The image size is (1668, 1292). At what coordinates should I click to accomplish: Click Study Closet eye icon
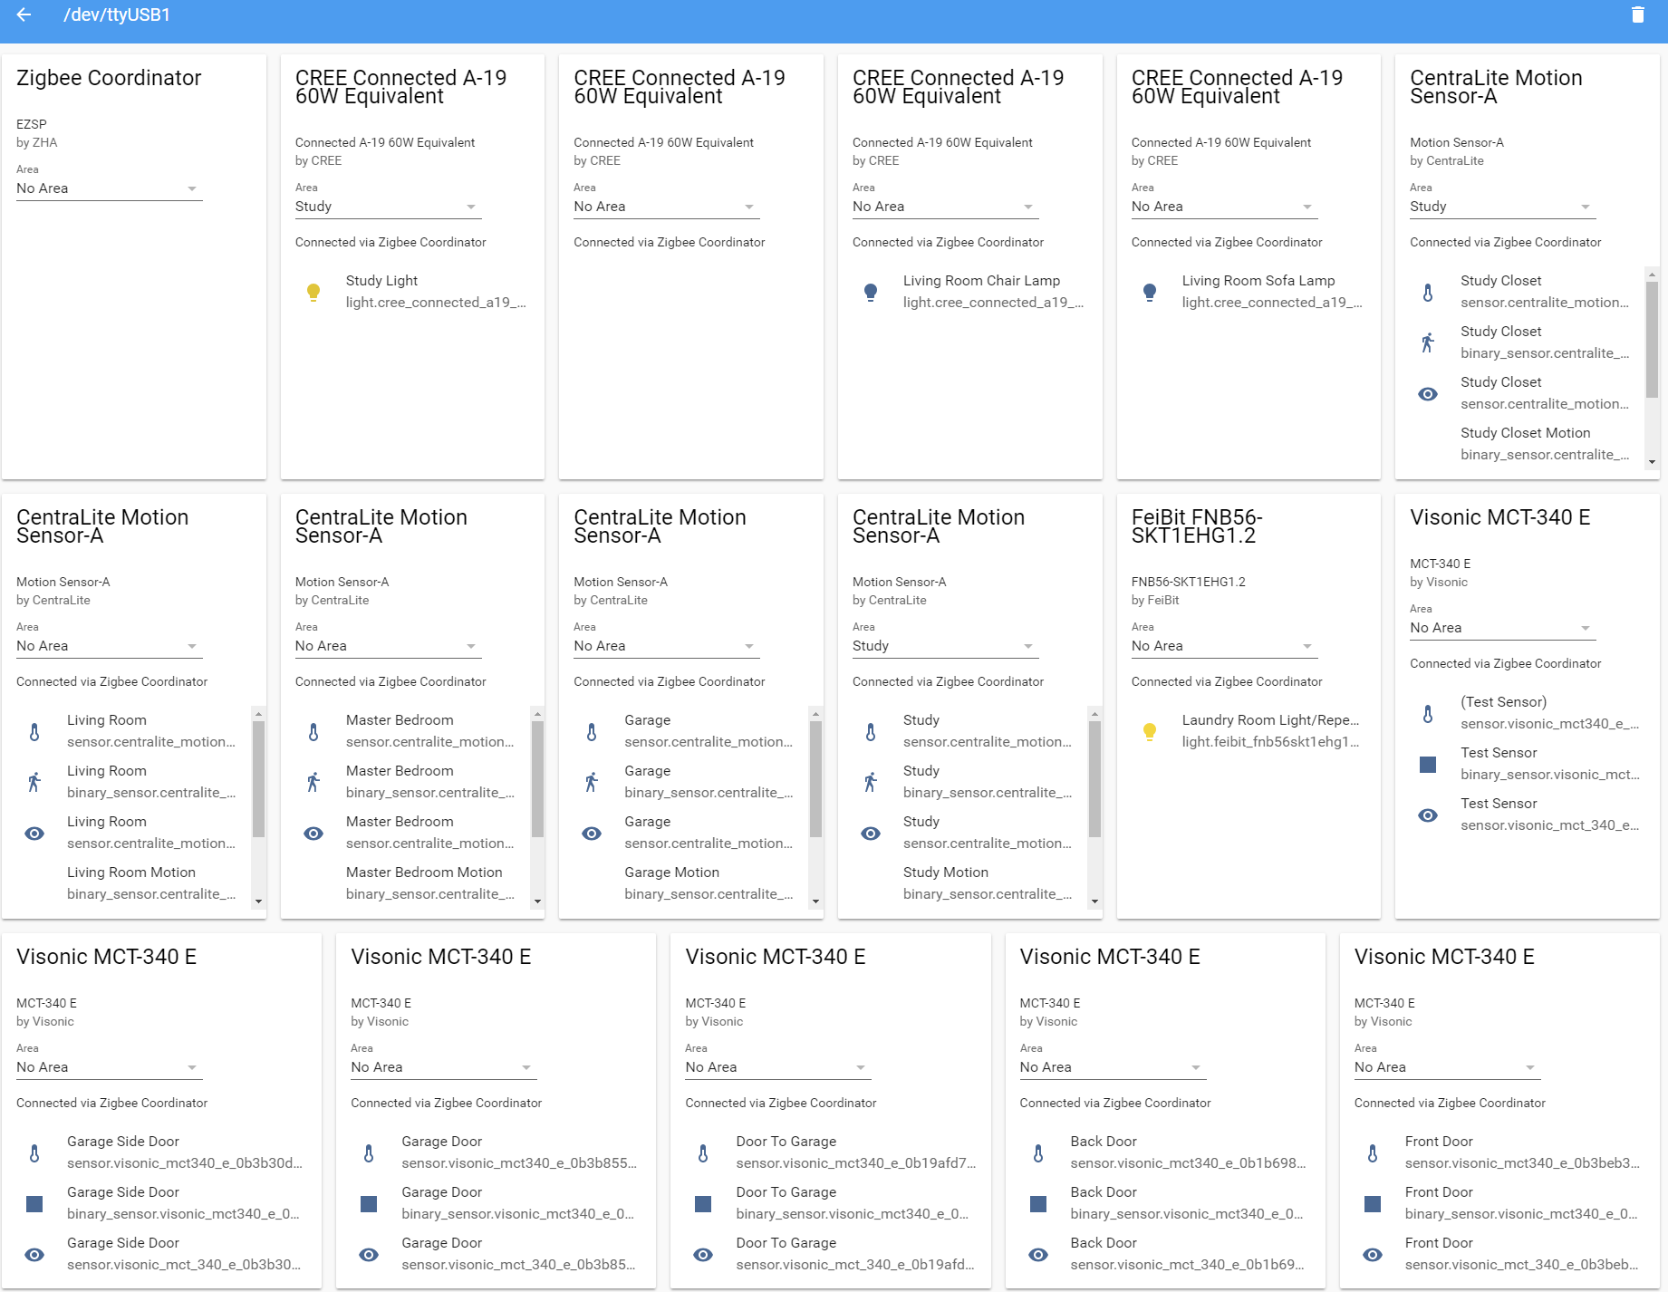point(1428,393)
